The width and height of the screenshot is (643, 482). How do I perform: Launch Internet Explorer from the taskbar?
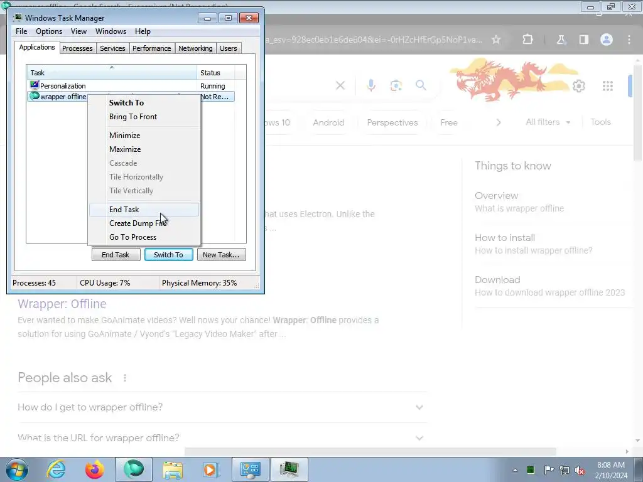[x=56, y=469]
